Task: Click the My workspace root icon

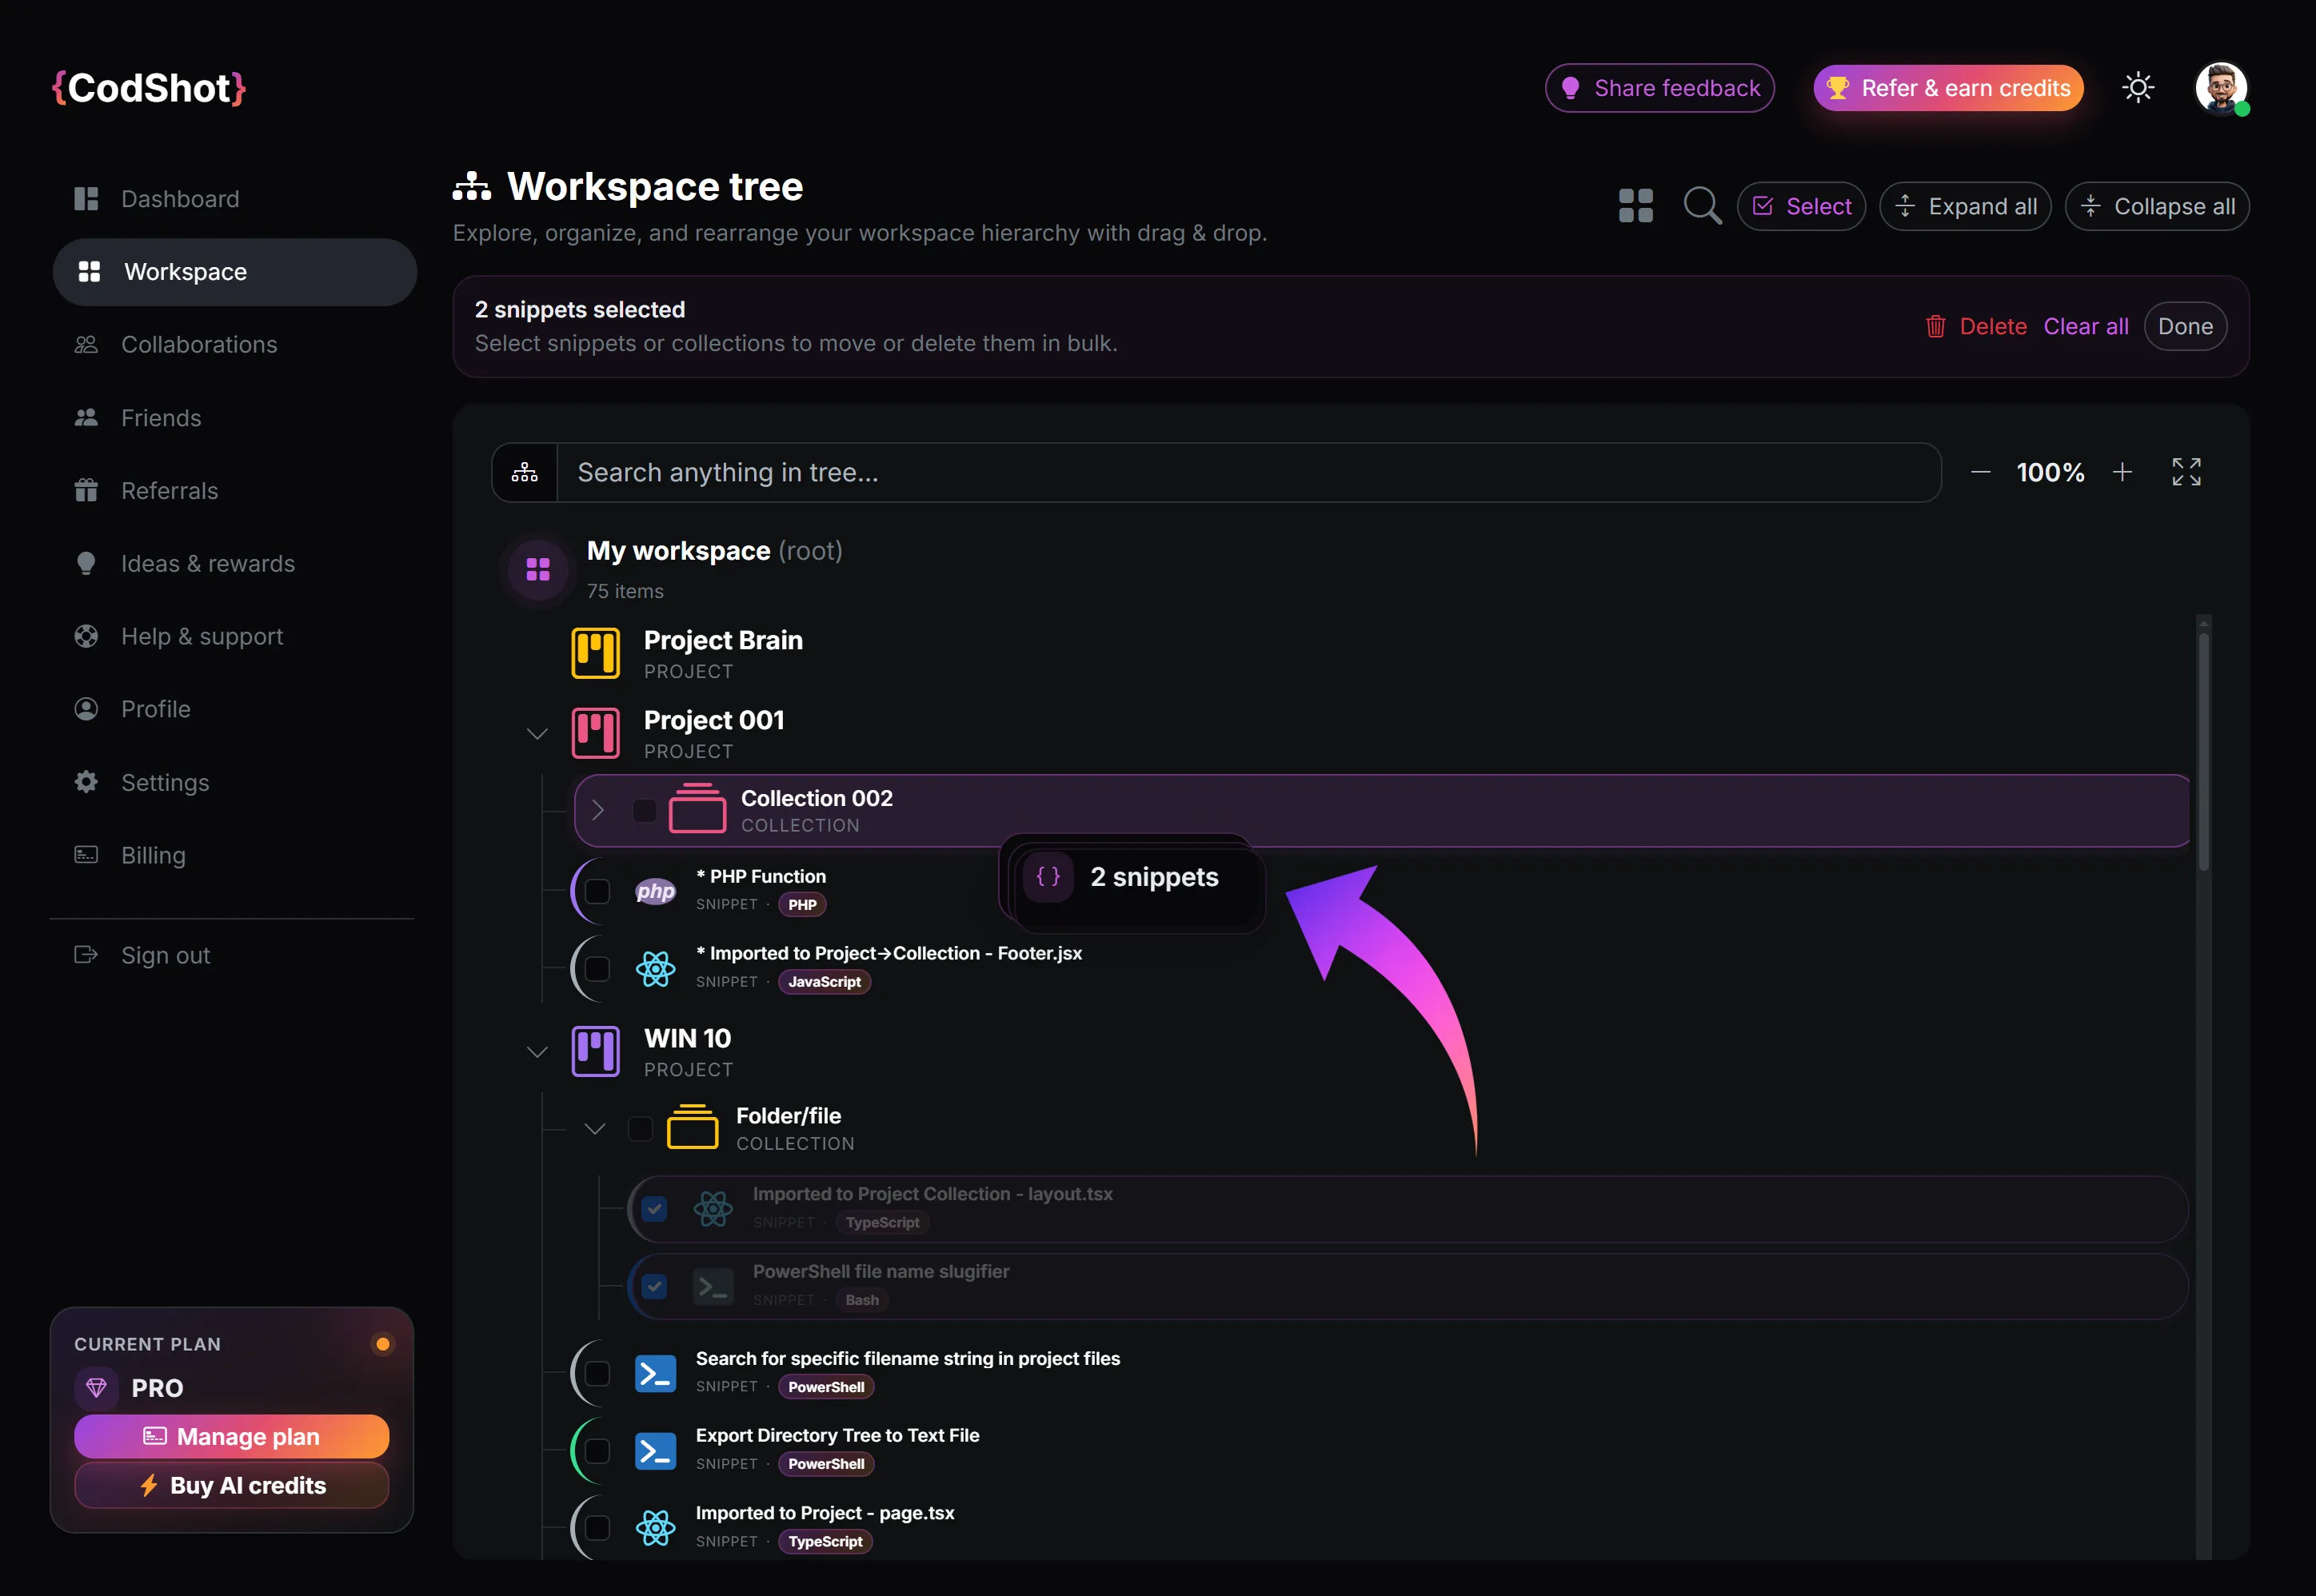Action: tap(538, 569)
